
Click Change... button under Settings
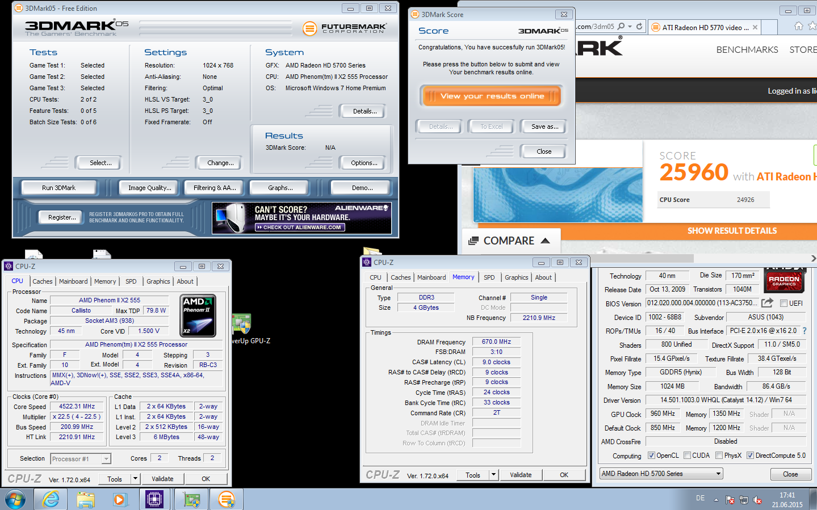point(220,163)
